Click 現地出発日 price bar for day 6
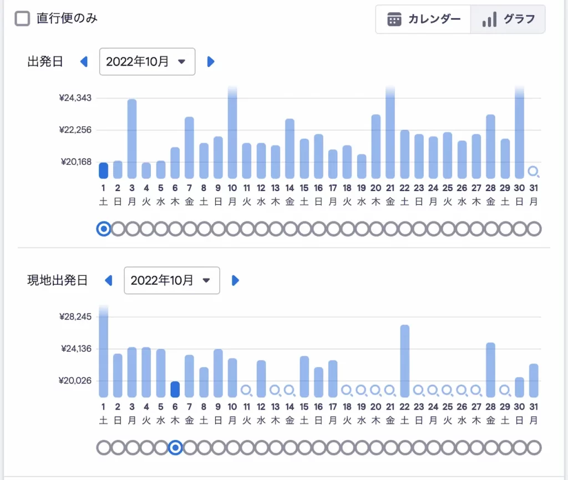Screen dimensions: 568x480 click(175, 390)
